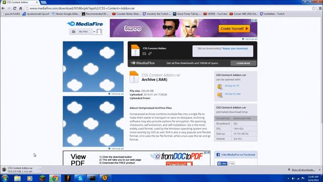Click the fromDOCtoPDF Download button
Viewport: 323px width, 182px height.
pyautogui.click(x=179, y=164)
